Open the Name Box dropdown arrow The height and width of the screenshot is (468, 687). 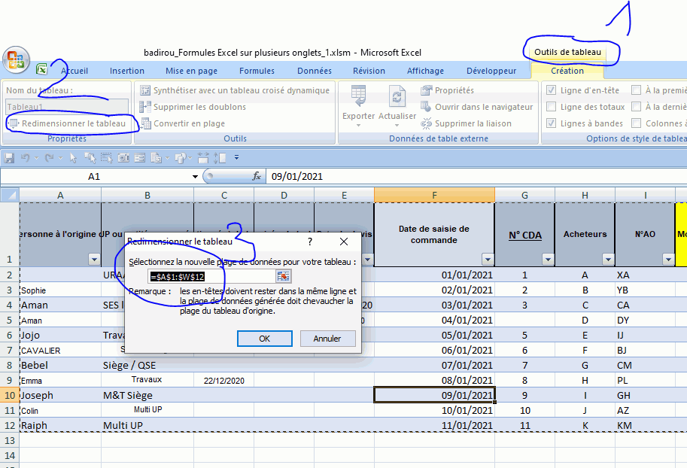tap(196, 176)
